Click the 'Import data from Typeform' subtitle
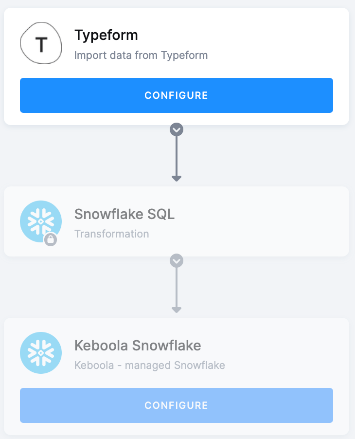The image size is (355, 439). (141, 55)
